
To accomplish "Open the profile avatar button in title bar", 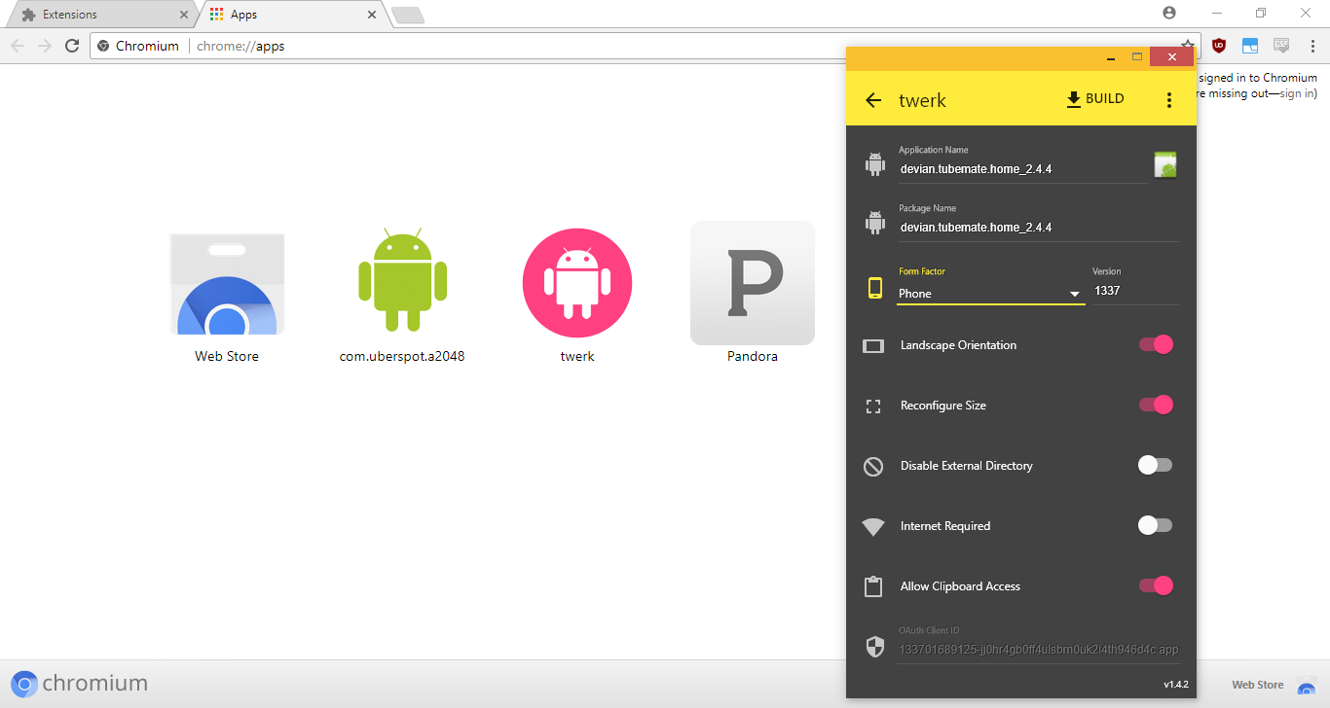I will [x=1169, y=13].
